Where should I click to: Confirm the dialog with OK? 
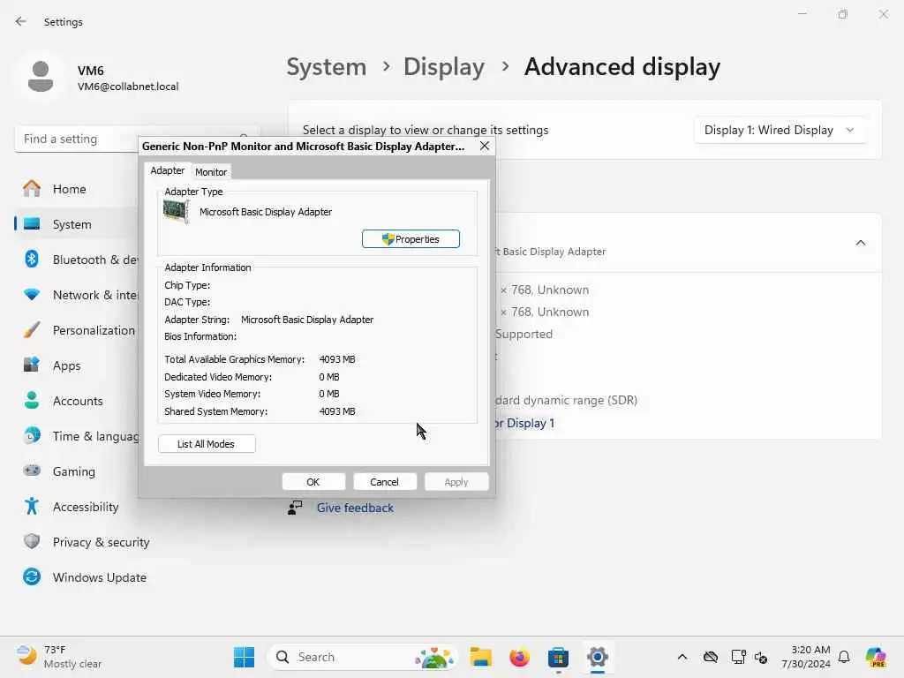click(313, 481)
